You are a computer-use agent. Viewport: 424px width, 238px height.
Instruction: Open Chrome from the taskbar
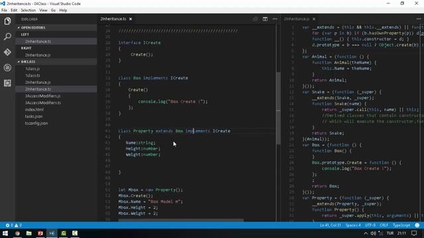click(17, 233)
